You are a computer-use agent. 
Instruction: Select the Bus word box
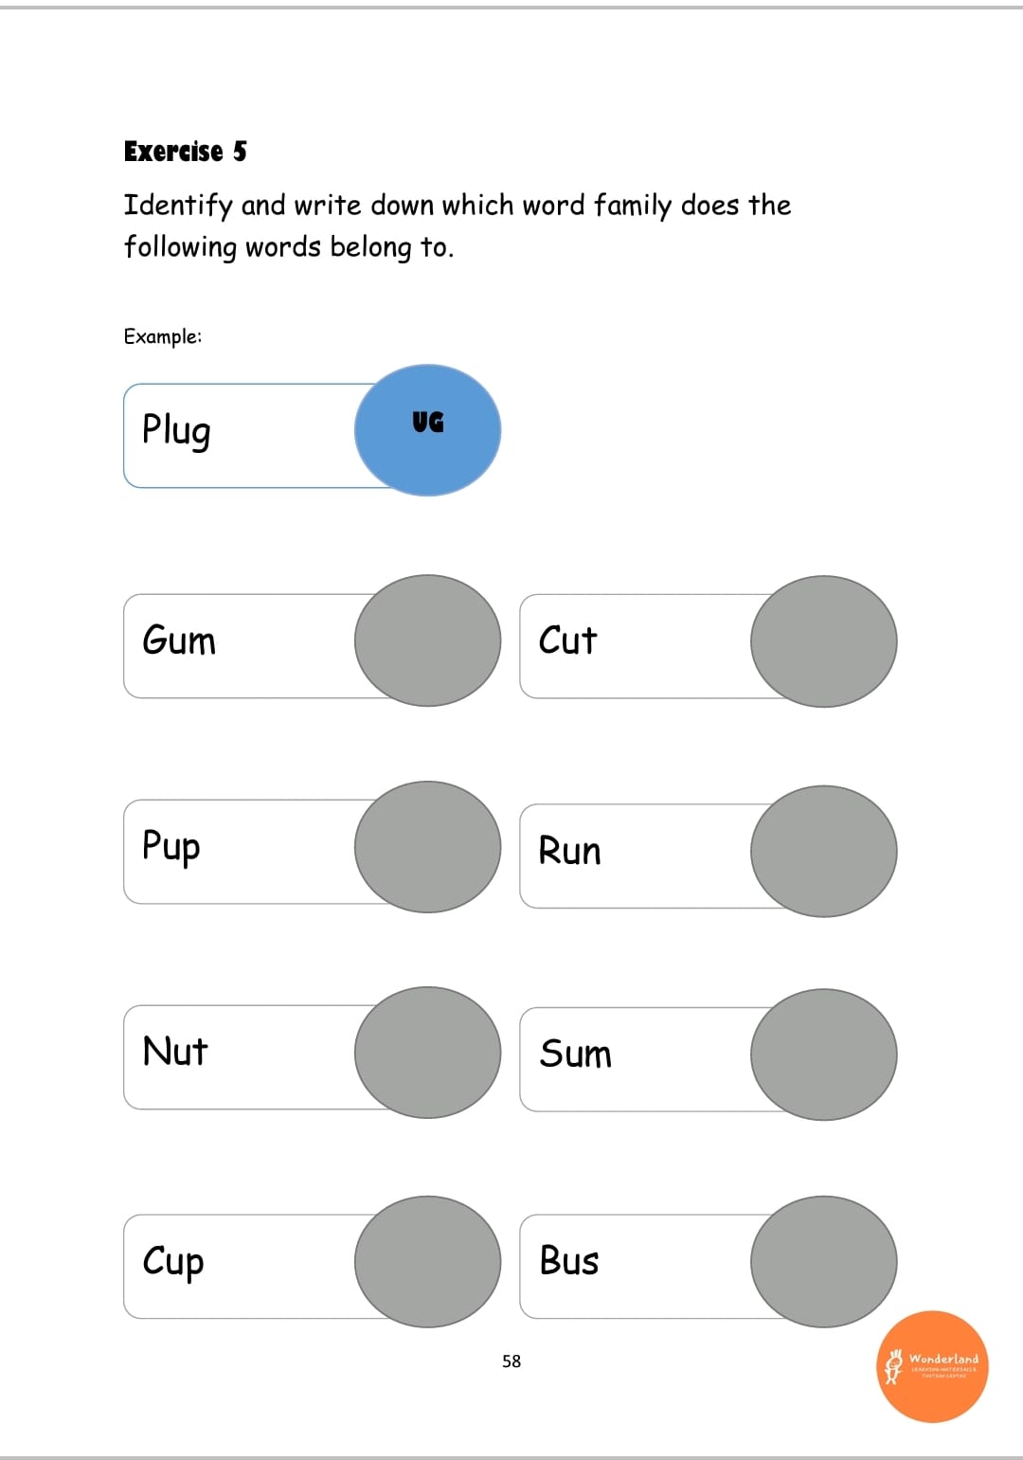coord(646,1267)
